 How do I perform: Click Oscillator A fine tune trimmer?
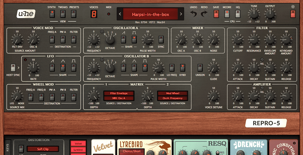point(102,31)
